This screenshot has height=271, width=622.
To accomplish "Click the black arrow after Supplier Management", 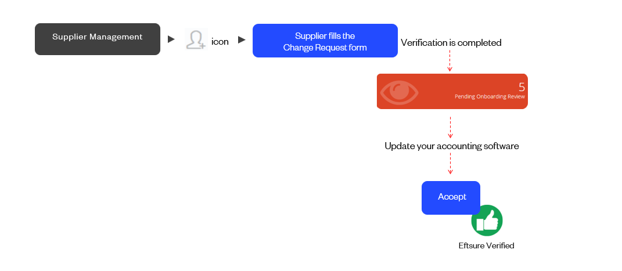I will tap(171, 39).
